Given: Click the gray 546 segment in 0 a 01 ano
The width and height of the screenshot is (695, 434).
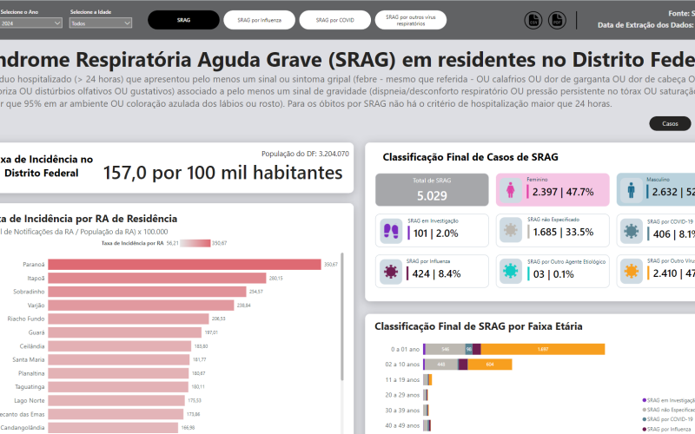Looking at the screenshot, I should click(x=446, y=349).
